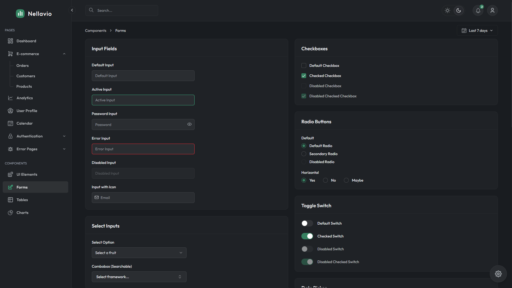Activate dark mode moon icon
Screen dimensions: 512x288
click(x=459, y=10)
